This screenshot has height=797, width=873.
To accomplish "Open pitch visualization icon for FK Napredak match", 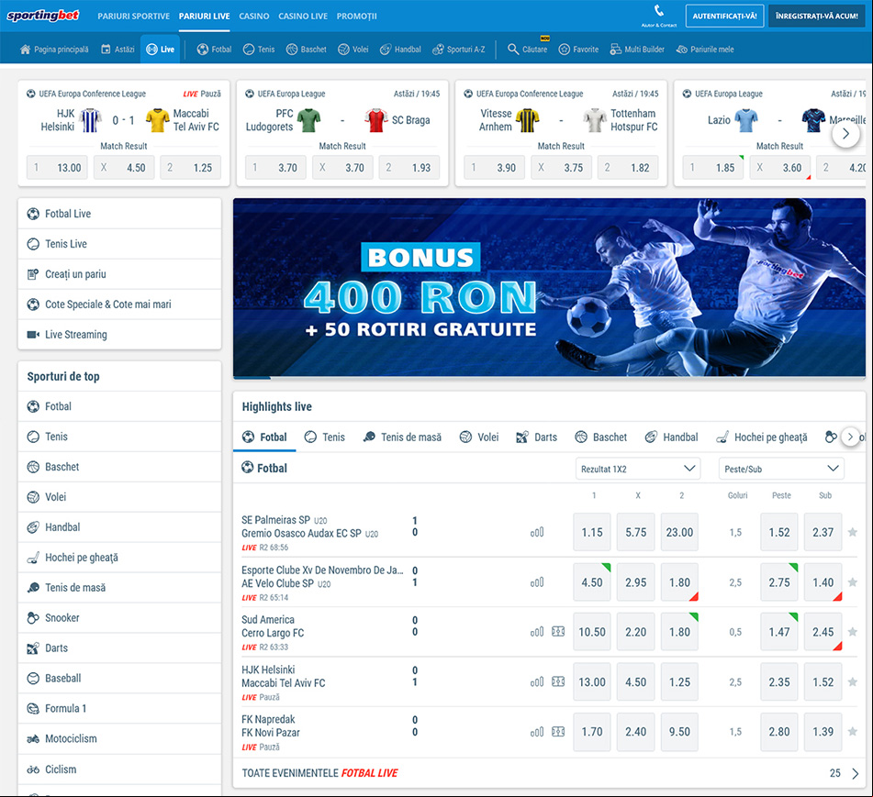I will pos(558,732).
